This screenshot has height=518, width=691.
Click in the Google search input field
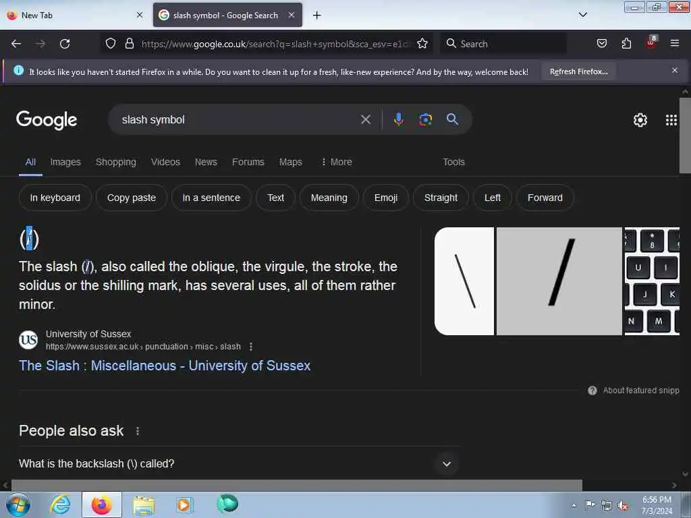click(x=238, y=119)
